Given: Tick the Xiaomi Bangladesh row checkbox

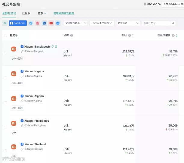Looking at the screenshot, I should [x=5, y=53].
